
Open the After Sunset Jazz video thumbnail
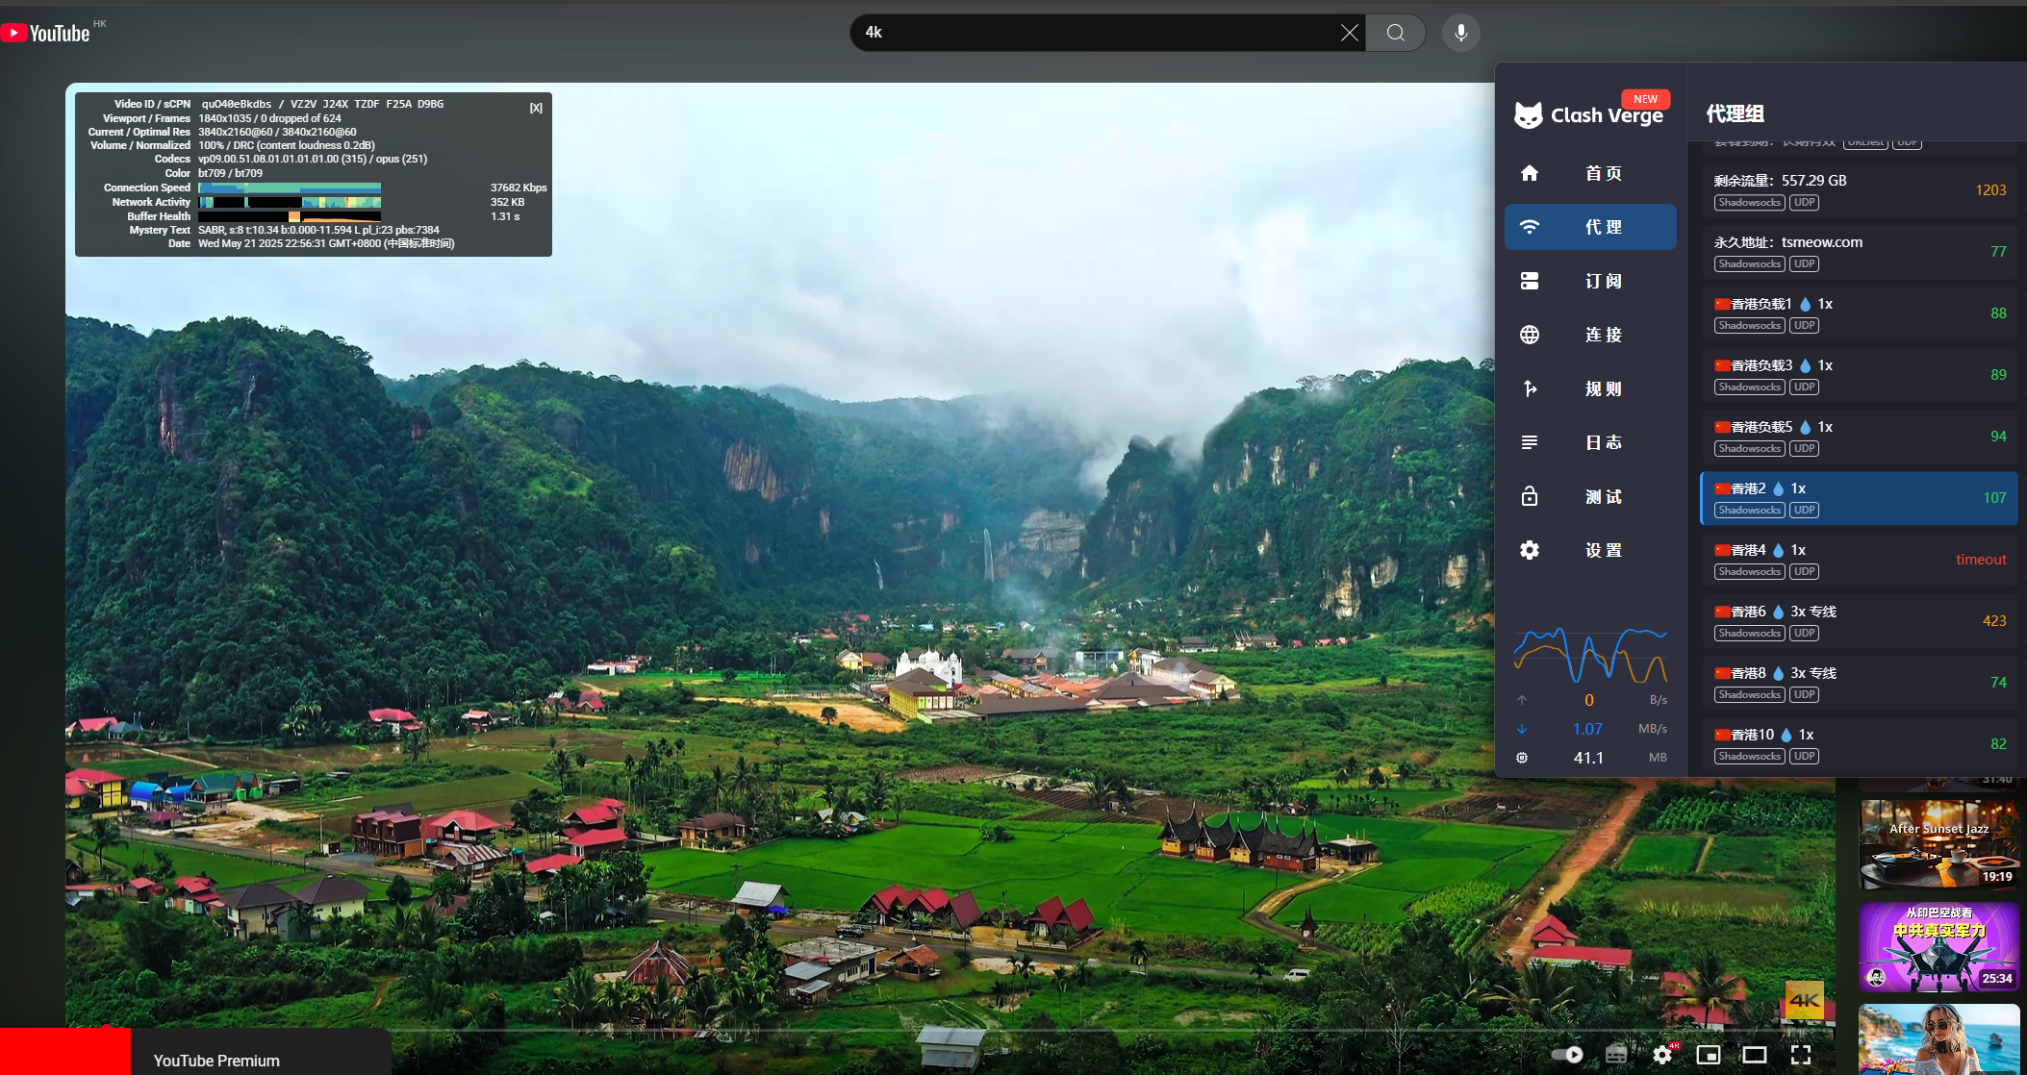click(1938, 844)
